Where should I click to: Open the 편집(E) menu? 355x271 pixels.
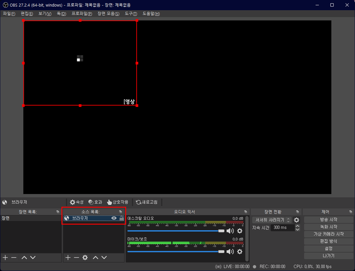tap(27, 14)
